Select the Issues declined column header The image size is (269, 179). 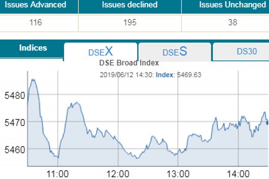(x=129, y=5)
